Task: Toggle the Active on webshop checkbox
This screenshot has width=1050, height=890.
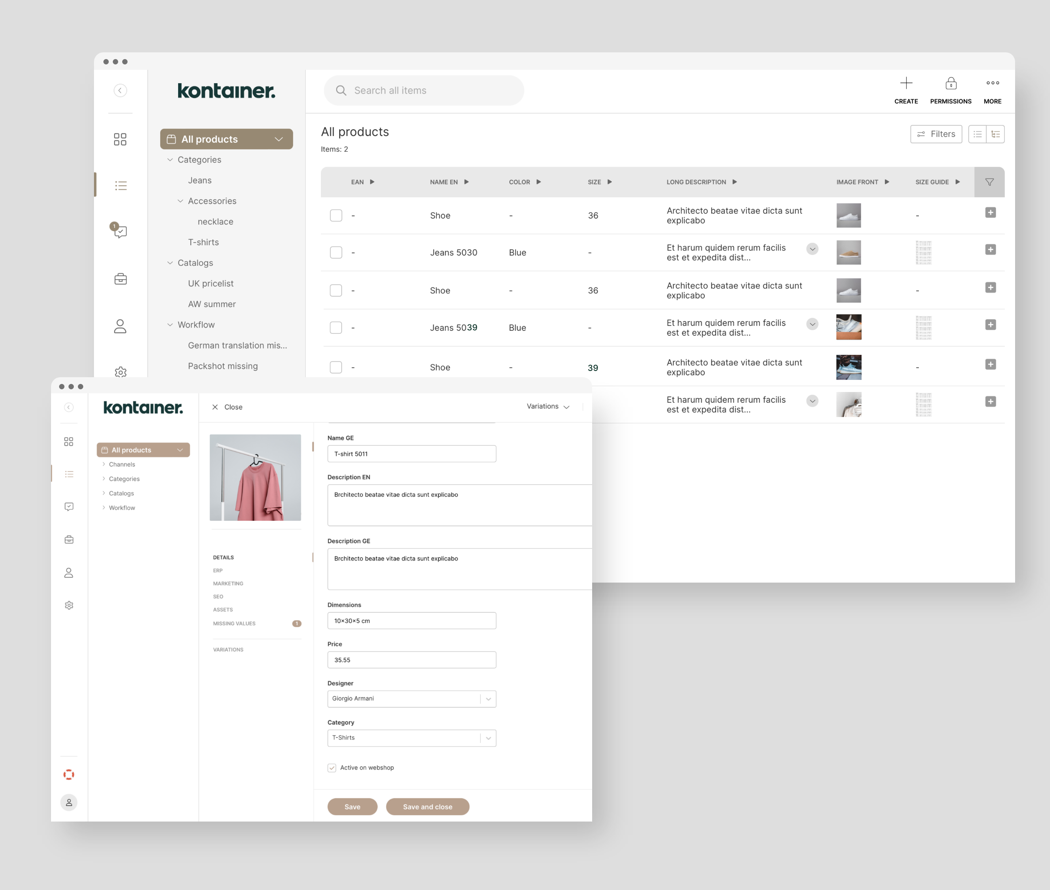Action: (x=332, y=768)
